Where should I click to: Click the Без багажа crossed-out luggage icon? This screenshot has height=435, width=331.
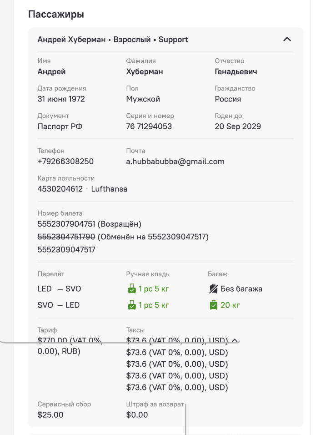(x=213, y=289)
